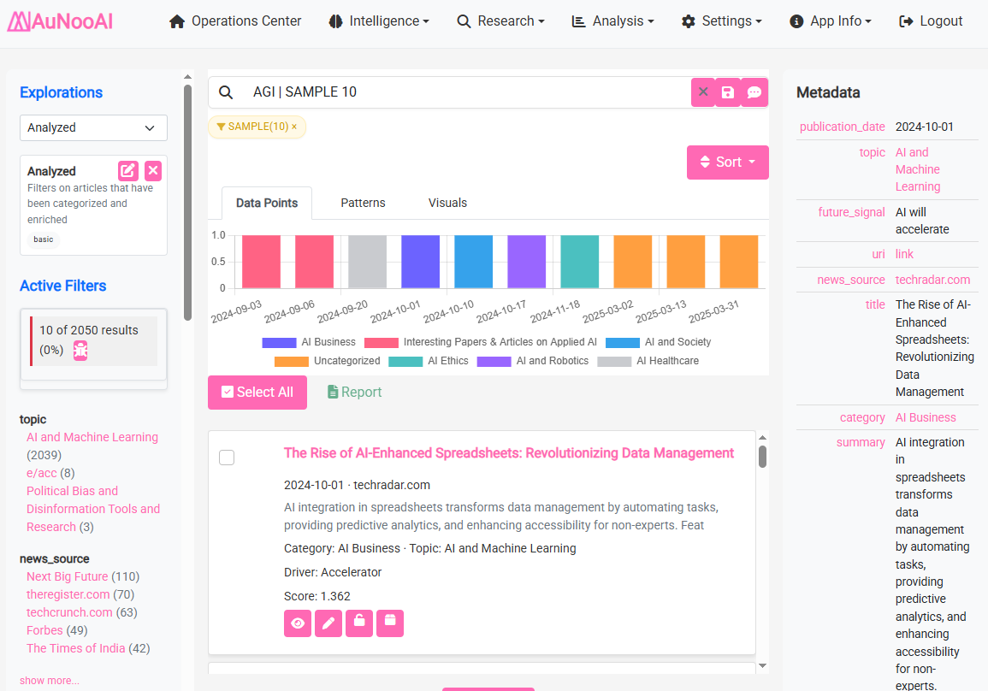Image resolution: width=988 pixels, height=691 pixels.
Task: Click the AGI search input field
Action: click(x=462, y=92)
